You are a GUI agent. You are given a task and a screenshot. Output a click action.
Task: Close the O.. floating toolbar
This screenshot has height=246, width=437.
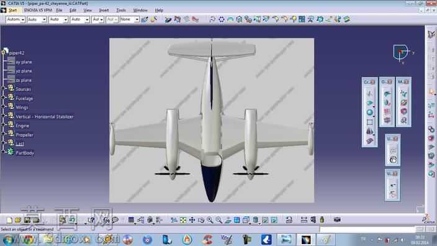(x=390, y=82)
